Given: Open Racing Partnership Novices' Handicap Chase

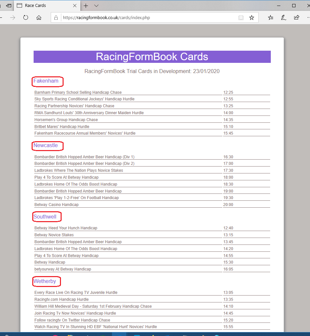Looking at the screenshot, I should click(74, 106).
